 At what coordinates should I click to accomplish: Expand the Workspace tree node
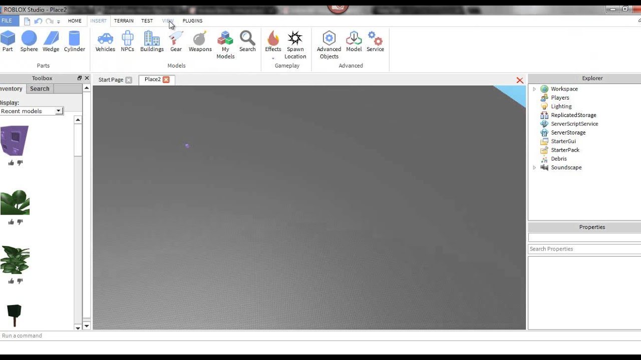[x=534, y=89]
